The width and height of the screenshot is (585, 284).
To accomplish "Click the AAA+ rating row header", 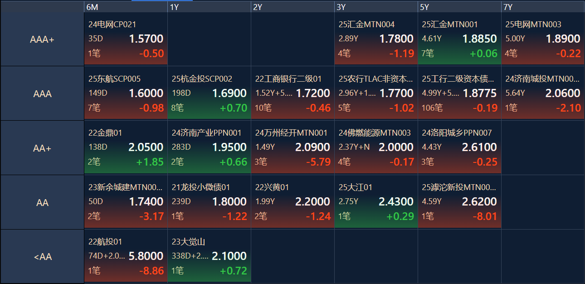I will click(42, 39).
